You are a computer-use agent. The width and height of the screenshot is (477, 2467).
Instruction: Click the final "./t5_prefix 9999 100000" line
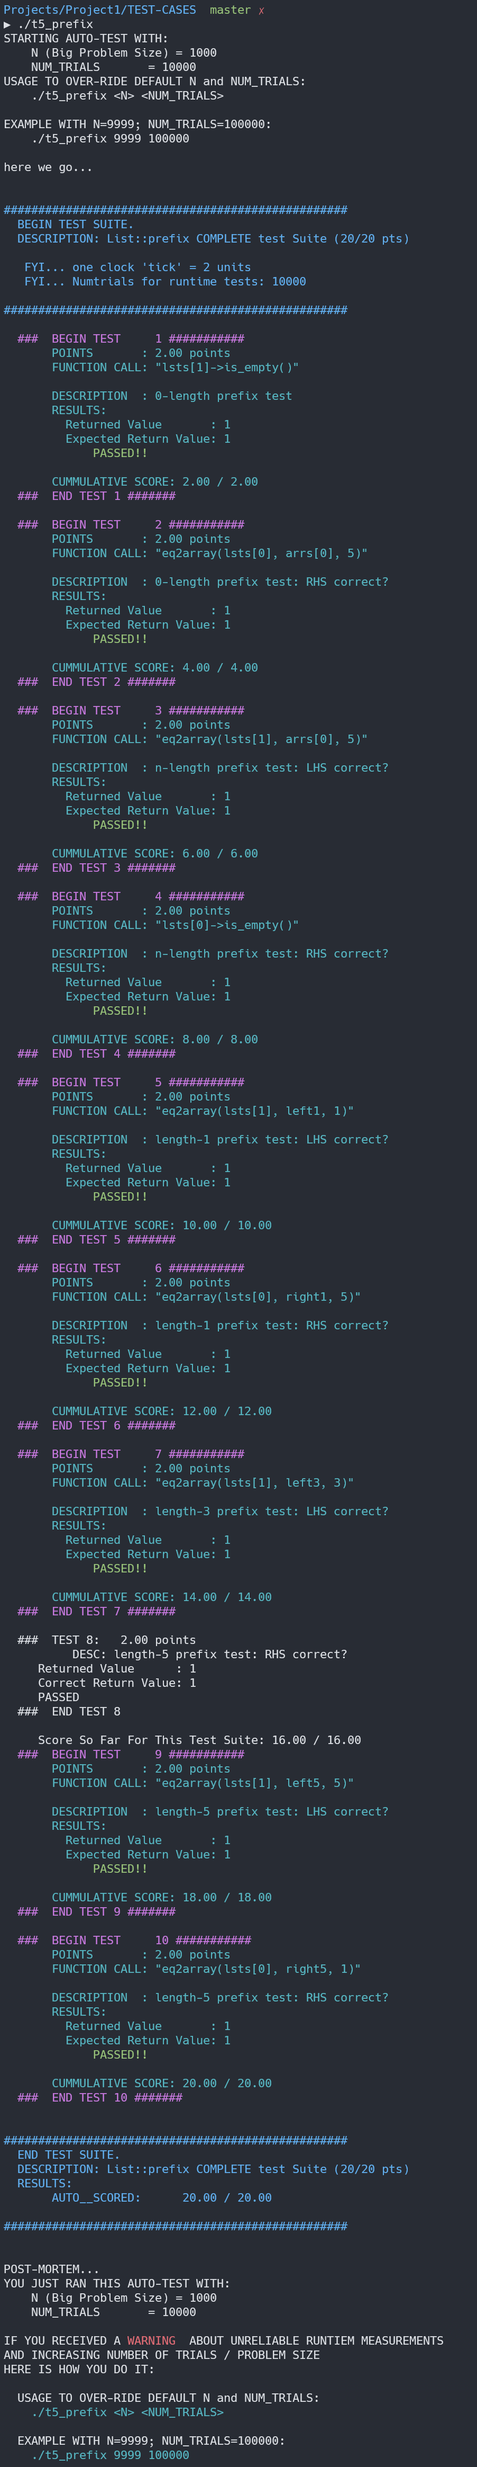(x=110, y=2454)
